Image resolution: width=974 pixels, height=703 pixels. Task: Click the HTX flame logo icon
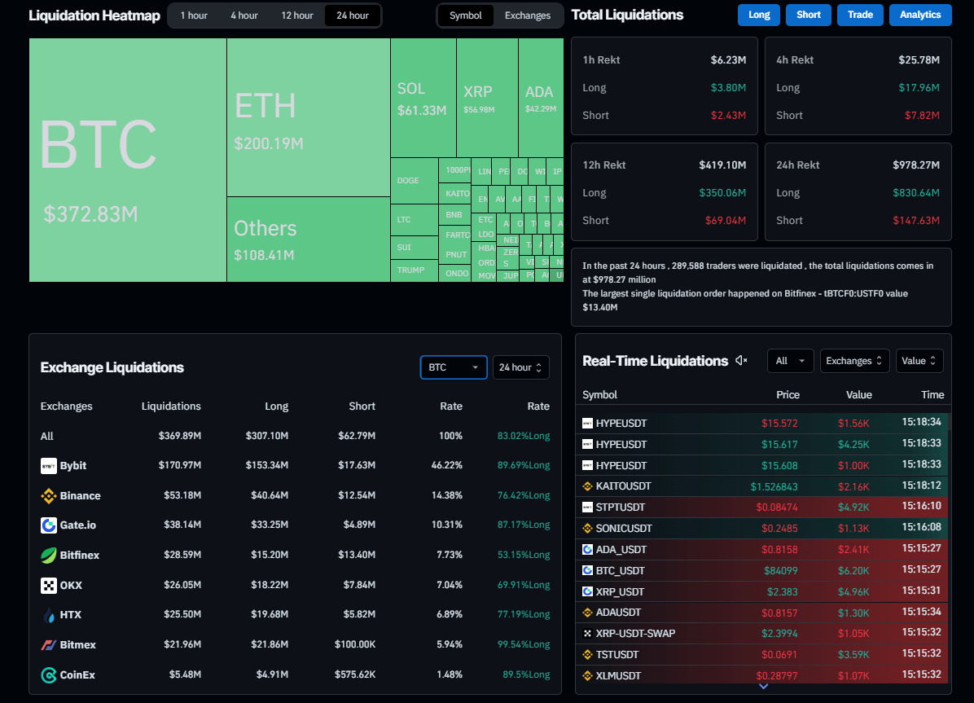click(x=48, y=615)
